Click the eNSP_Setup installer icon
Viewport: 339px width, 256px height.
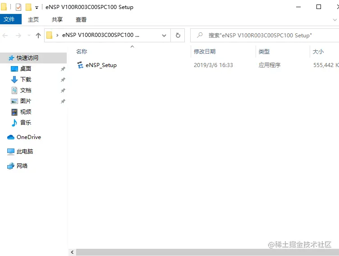point(80,65)
